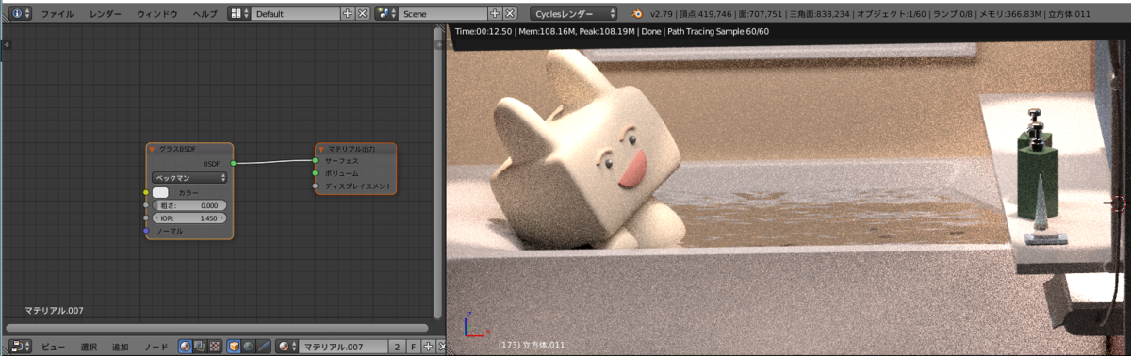1131x356 pixels.
Task: Click the 粗さ gray input socket
Action: [x=146, y=205]
